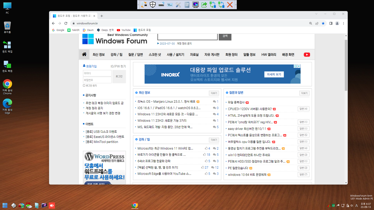Screen dimensions: 374x210
Task: Go to forum home icon
Action: [84, 54]
